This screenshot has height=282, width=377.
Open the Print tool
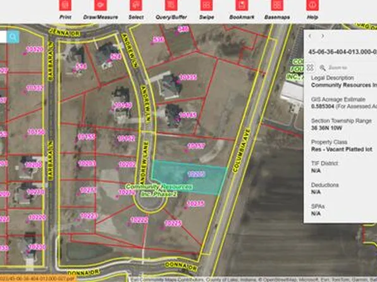click(65, 5)
